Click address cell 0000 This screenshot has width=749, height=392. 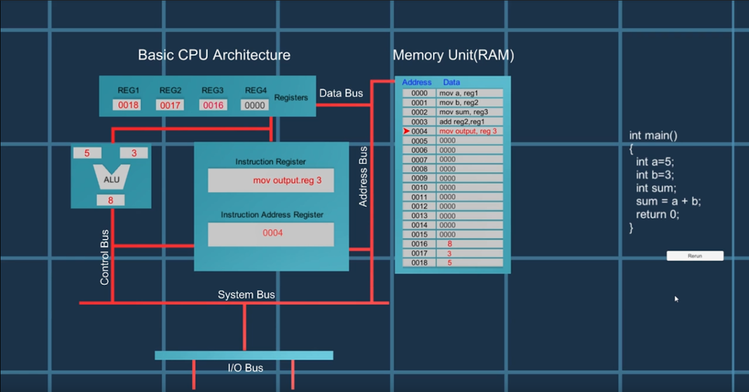point(419,93)
